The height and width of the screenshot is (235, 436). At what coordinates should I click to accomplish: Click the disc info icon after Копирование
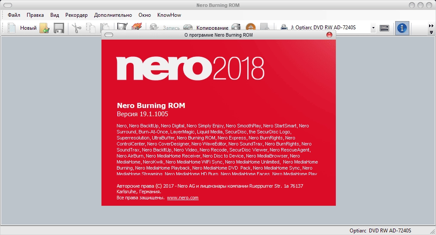(x=236, y=27)
